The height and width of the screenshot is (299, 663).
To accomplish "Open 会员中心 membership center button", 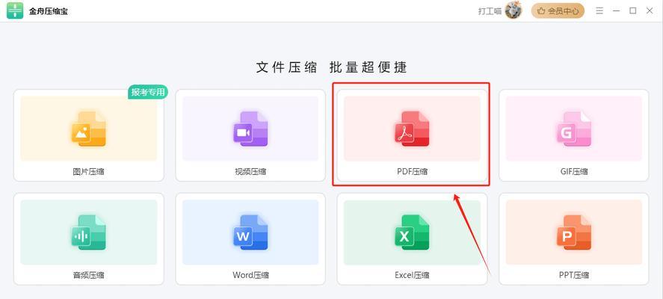I will coord(558,11).
